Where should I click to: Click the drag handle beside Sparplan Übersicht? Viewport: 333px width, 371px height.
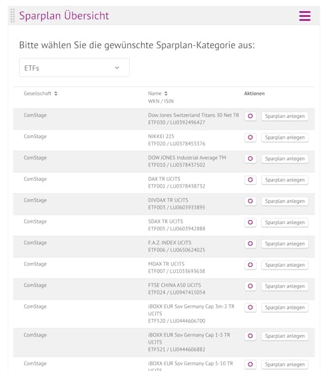coord(13,15)
